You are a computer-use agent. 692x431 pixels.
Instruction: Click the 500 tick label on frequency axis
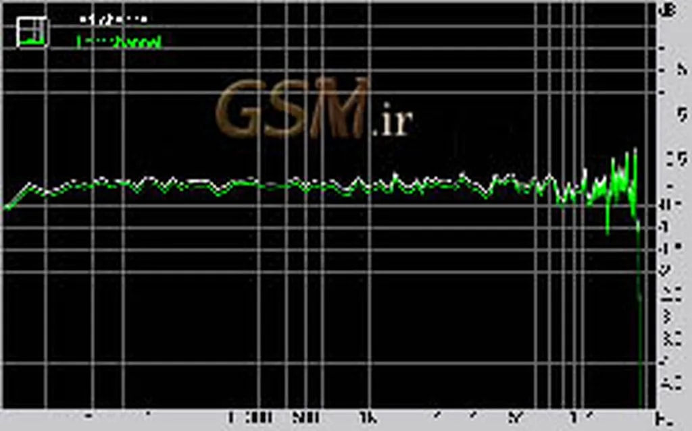pyautogui.click(x=306, y=418)
